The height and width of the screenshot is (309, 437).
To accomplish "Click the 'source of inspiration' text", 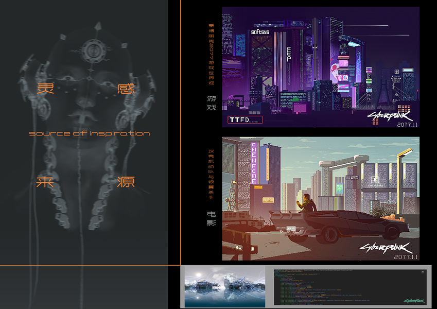I will click(90, 133).
